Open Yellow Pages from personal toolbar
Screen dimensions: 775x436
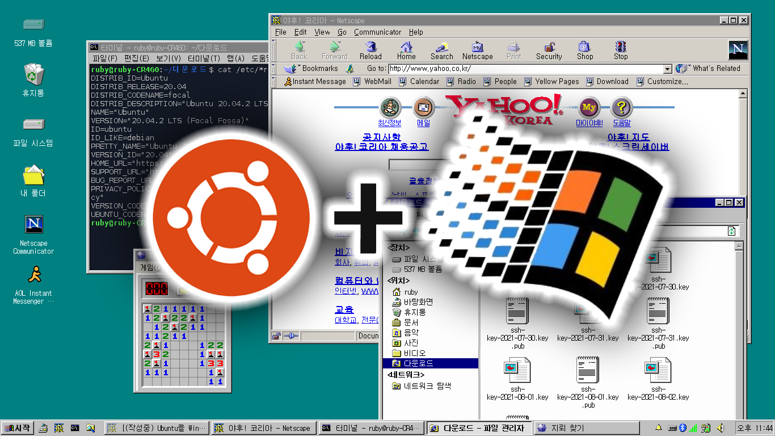(x=551, y=82)
